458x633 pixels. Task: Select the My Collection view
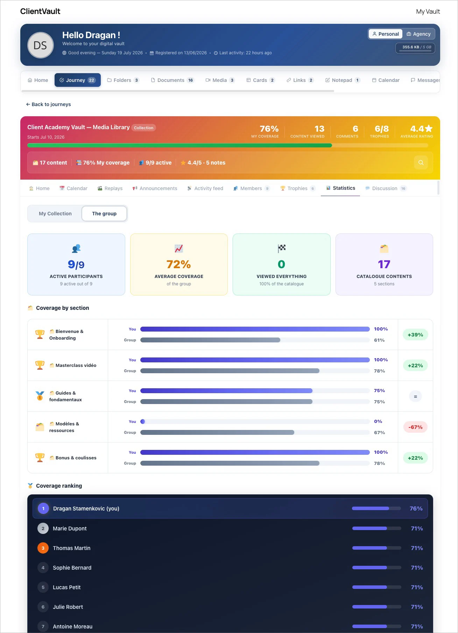55,214
